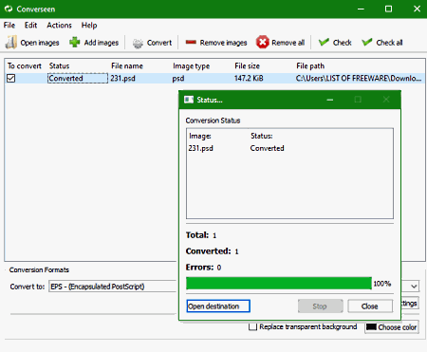Screen dimensions: 427x352
Task: Click Close button in Status dialog
Action: coord(370,306)
